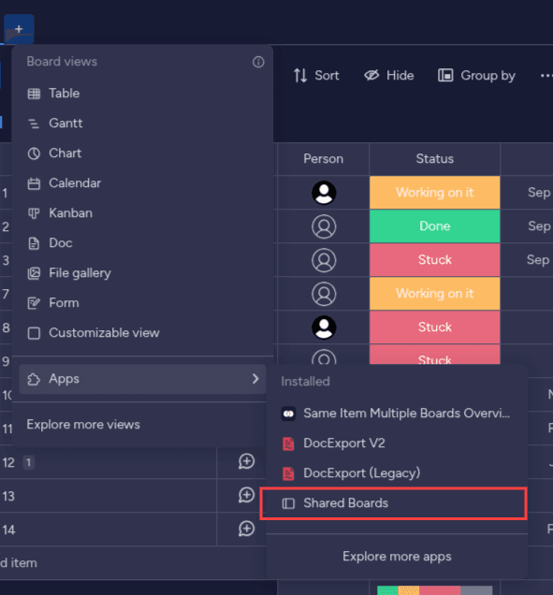Click the plus button to add view
553x595 pixels.
pyautogui.click(x=19, y=29)
